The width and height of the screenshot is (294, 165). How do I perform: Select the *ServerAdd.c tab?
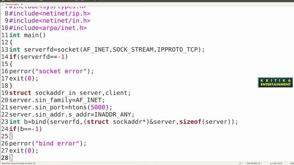12,4
